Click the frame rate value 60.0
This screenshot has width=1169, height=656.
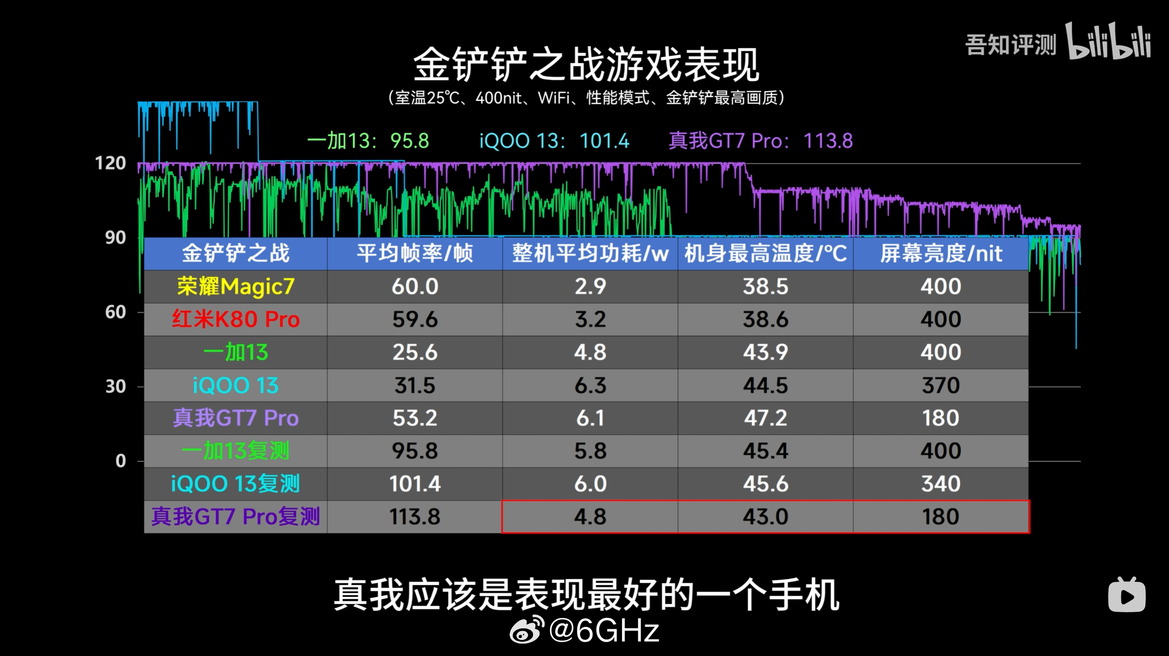(x=415, y=286)
